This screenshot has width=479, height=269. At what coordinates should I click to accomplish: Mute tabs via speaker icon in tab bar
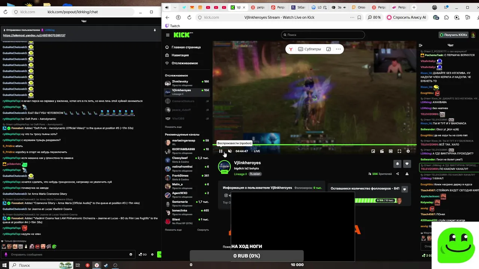coord(167,7)
